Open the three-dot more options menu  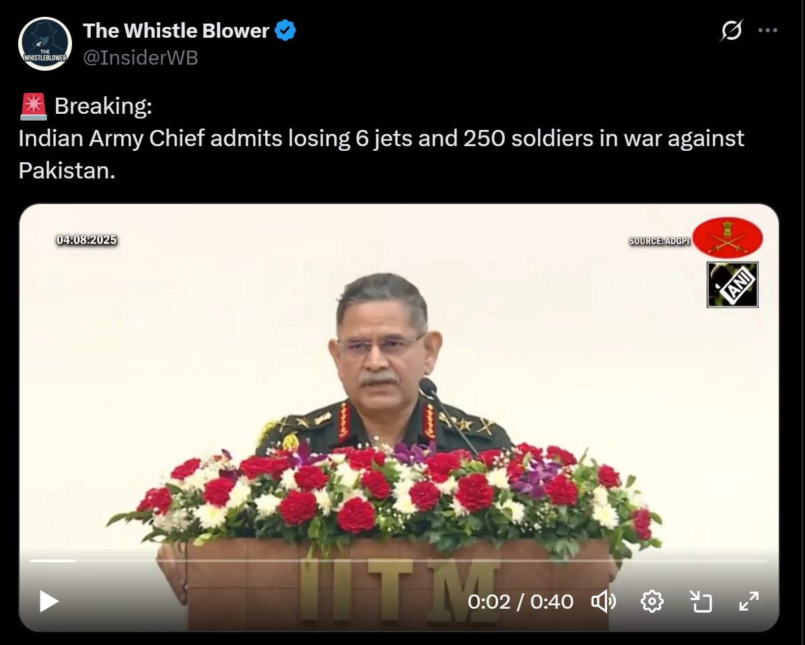[x=767, y=30]
